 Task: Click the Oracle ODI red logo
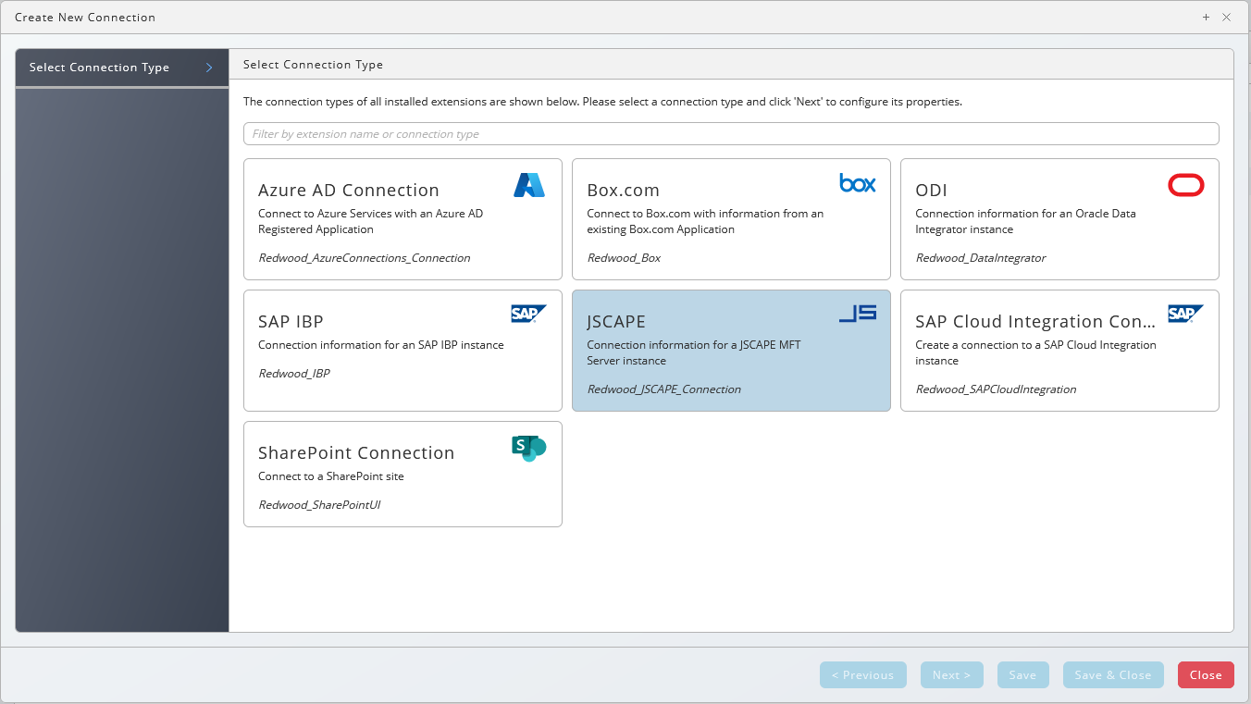(1186, 186)
